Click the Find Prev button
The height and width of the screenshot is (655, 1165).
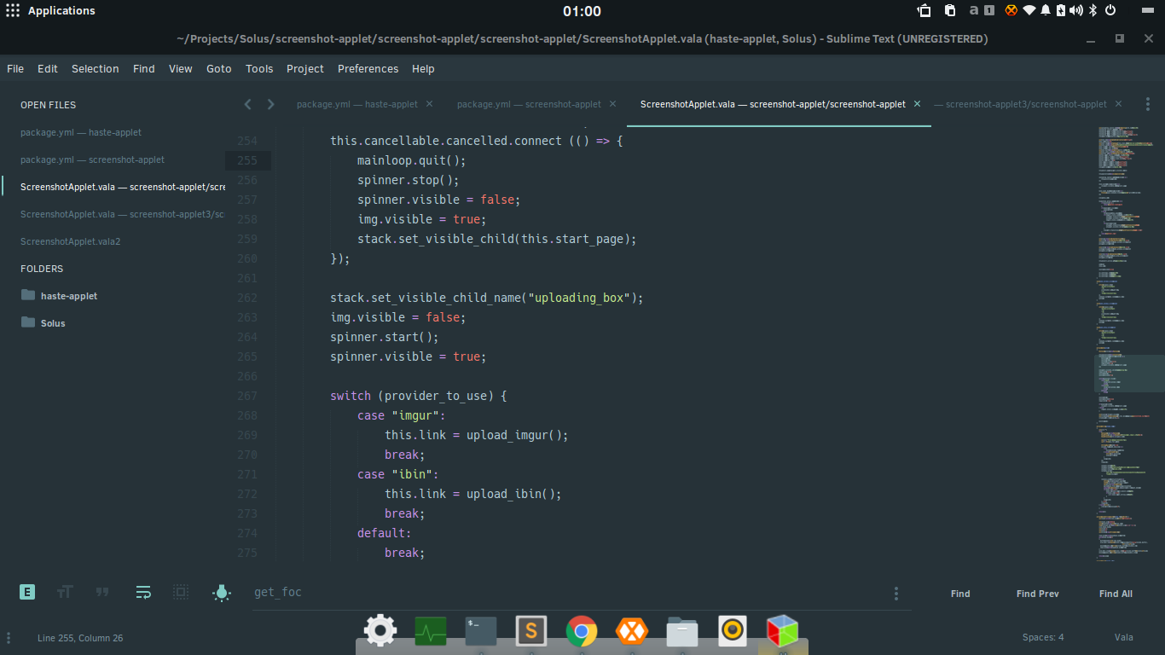point(1037,594)
